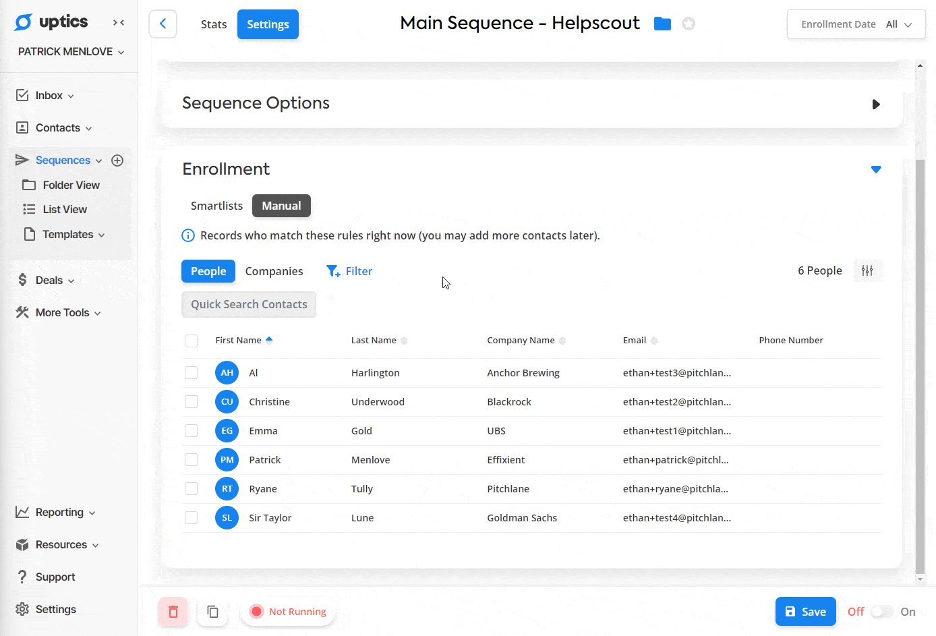The width and height of the screenshot is (936, 636).
Task: Add a new sequence with the plus icon
Action: click(117, 161)
